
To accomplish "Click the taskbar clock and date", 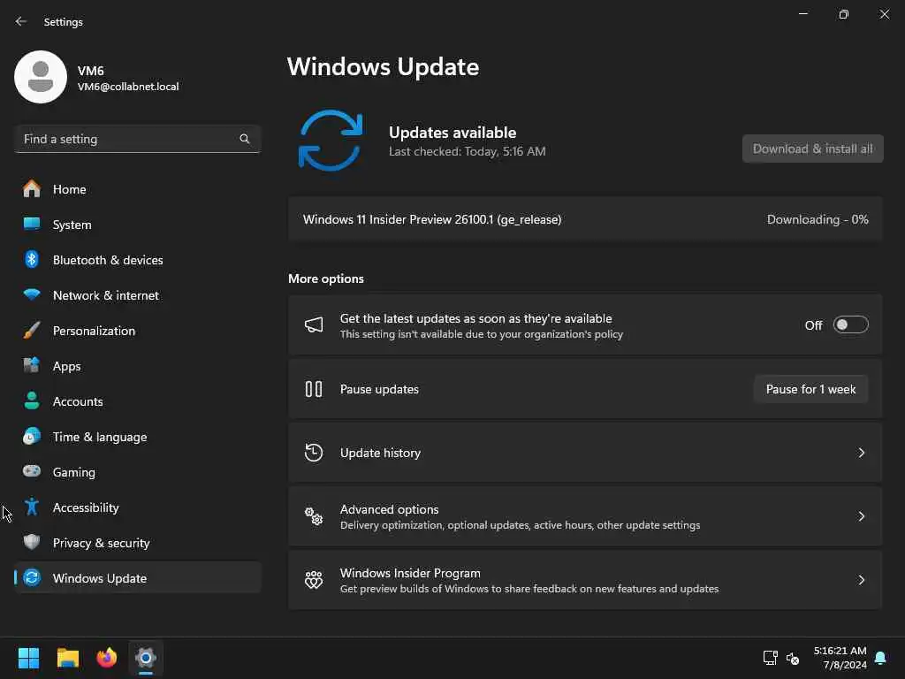I will tap(840, 658).
